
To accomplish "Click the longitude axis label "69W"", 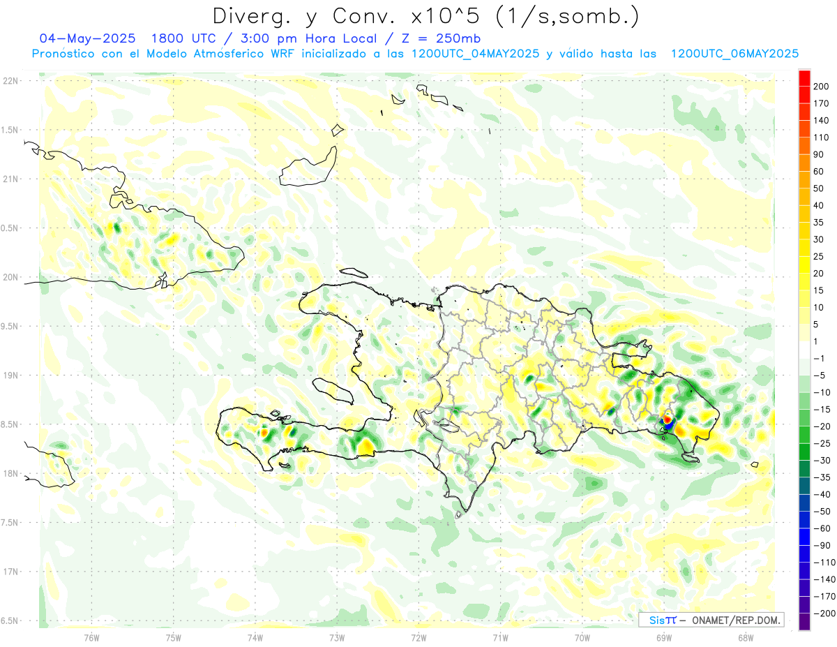I will click(x=663, y=637).
